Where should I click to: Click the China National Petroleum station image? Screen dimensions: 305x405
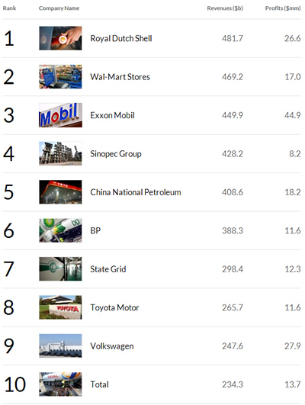click(60, 192)
